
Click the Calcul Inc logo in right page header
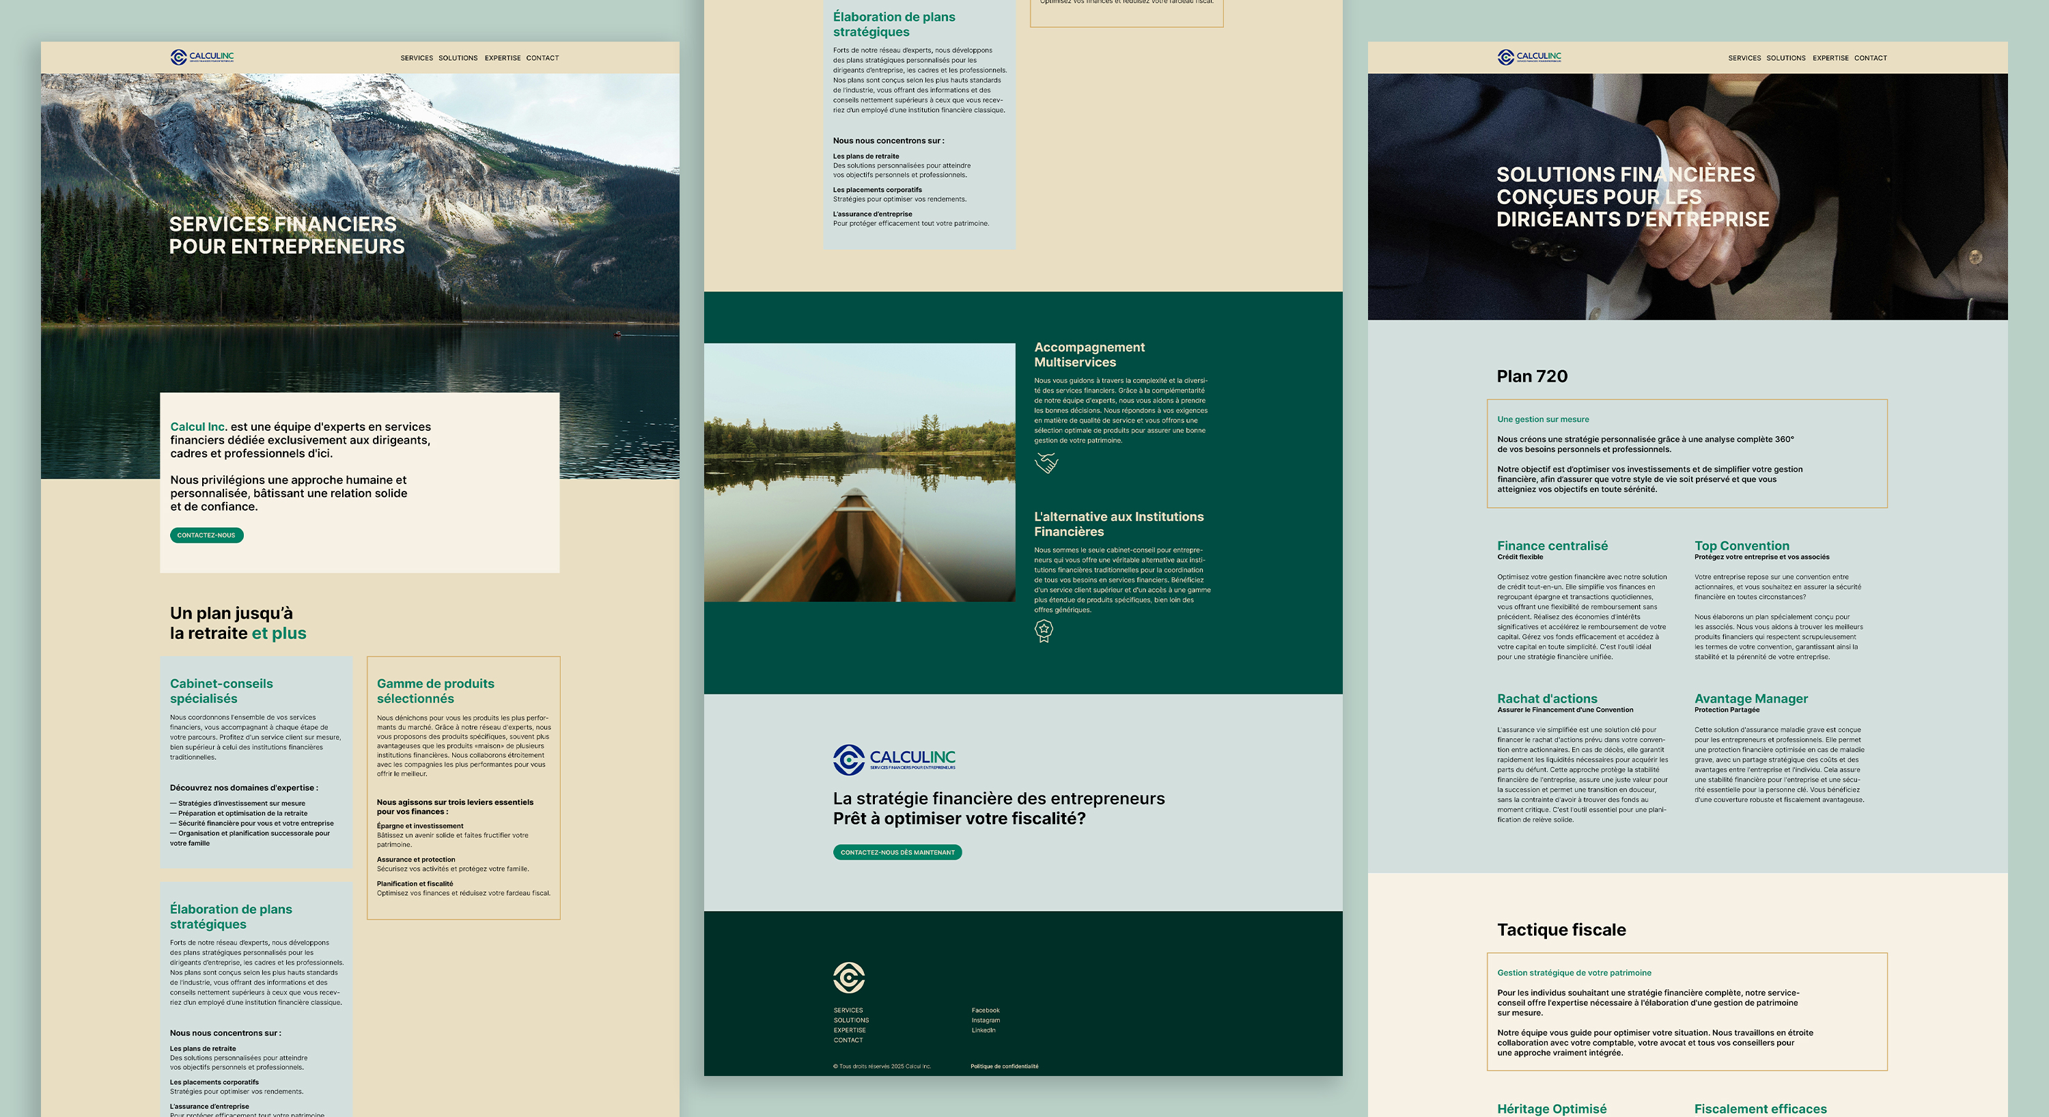tap(1529, 57)
